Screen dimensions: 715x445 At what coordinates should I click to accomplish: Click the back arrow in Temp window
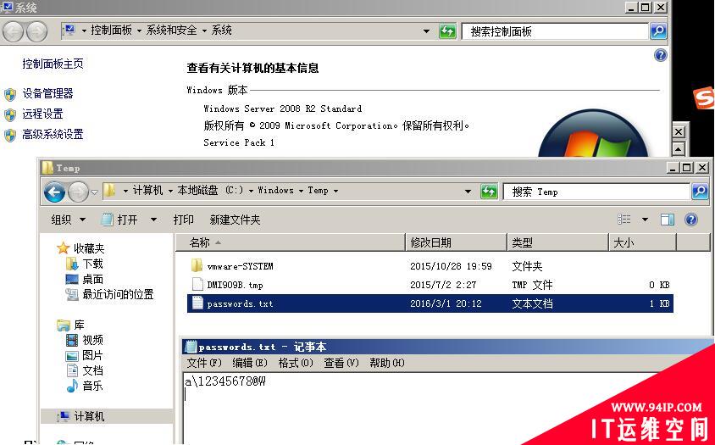point(54,192)
